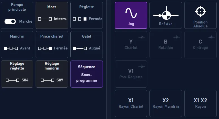Screen dimensions: 219x119
Task: Click the reference icon on B Rotation tile
Action: click(x=176, y=37)
